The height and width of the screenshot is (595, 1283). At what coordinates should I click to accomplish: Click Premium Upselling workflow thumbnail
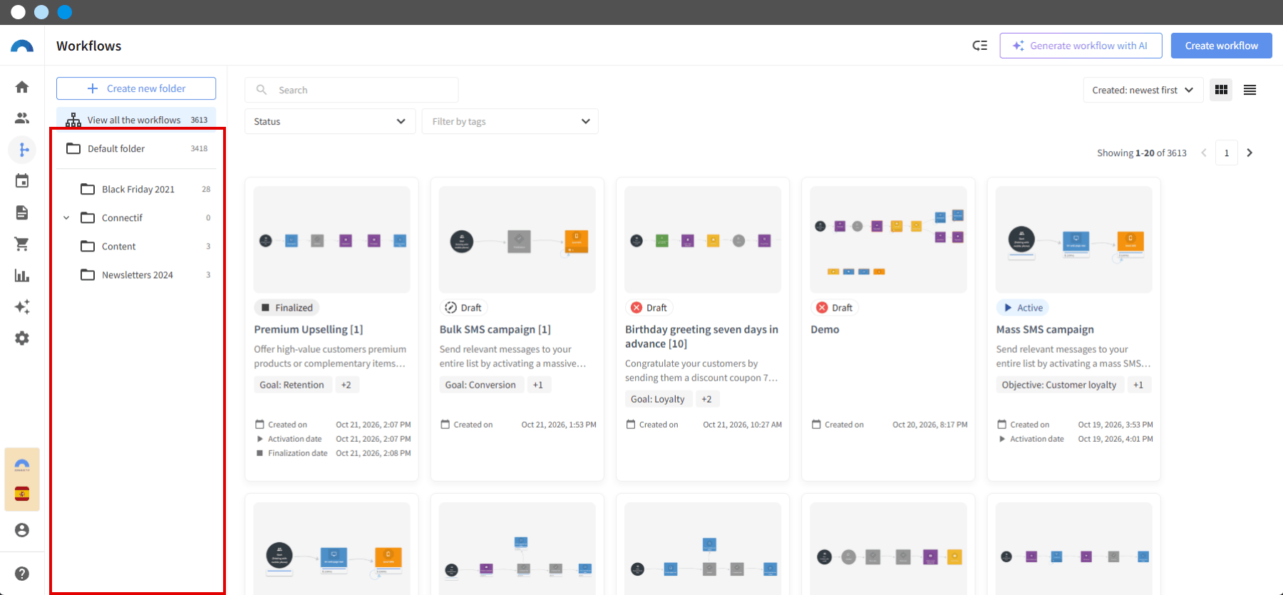coord(331,239)
